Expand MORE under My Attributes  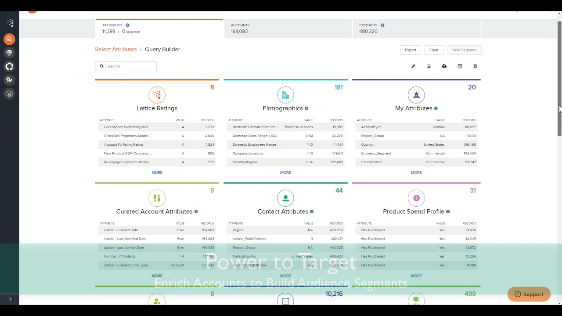click(x=416, y=172)
